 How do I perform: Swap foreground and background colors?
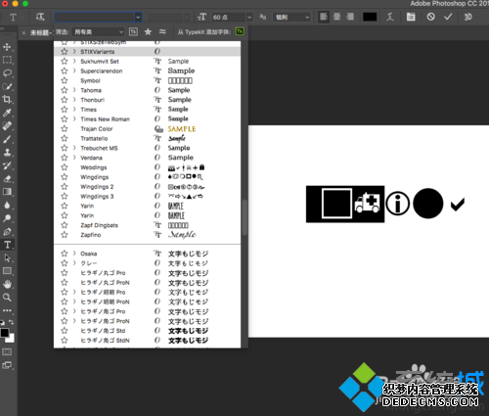click(12, 322)
